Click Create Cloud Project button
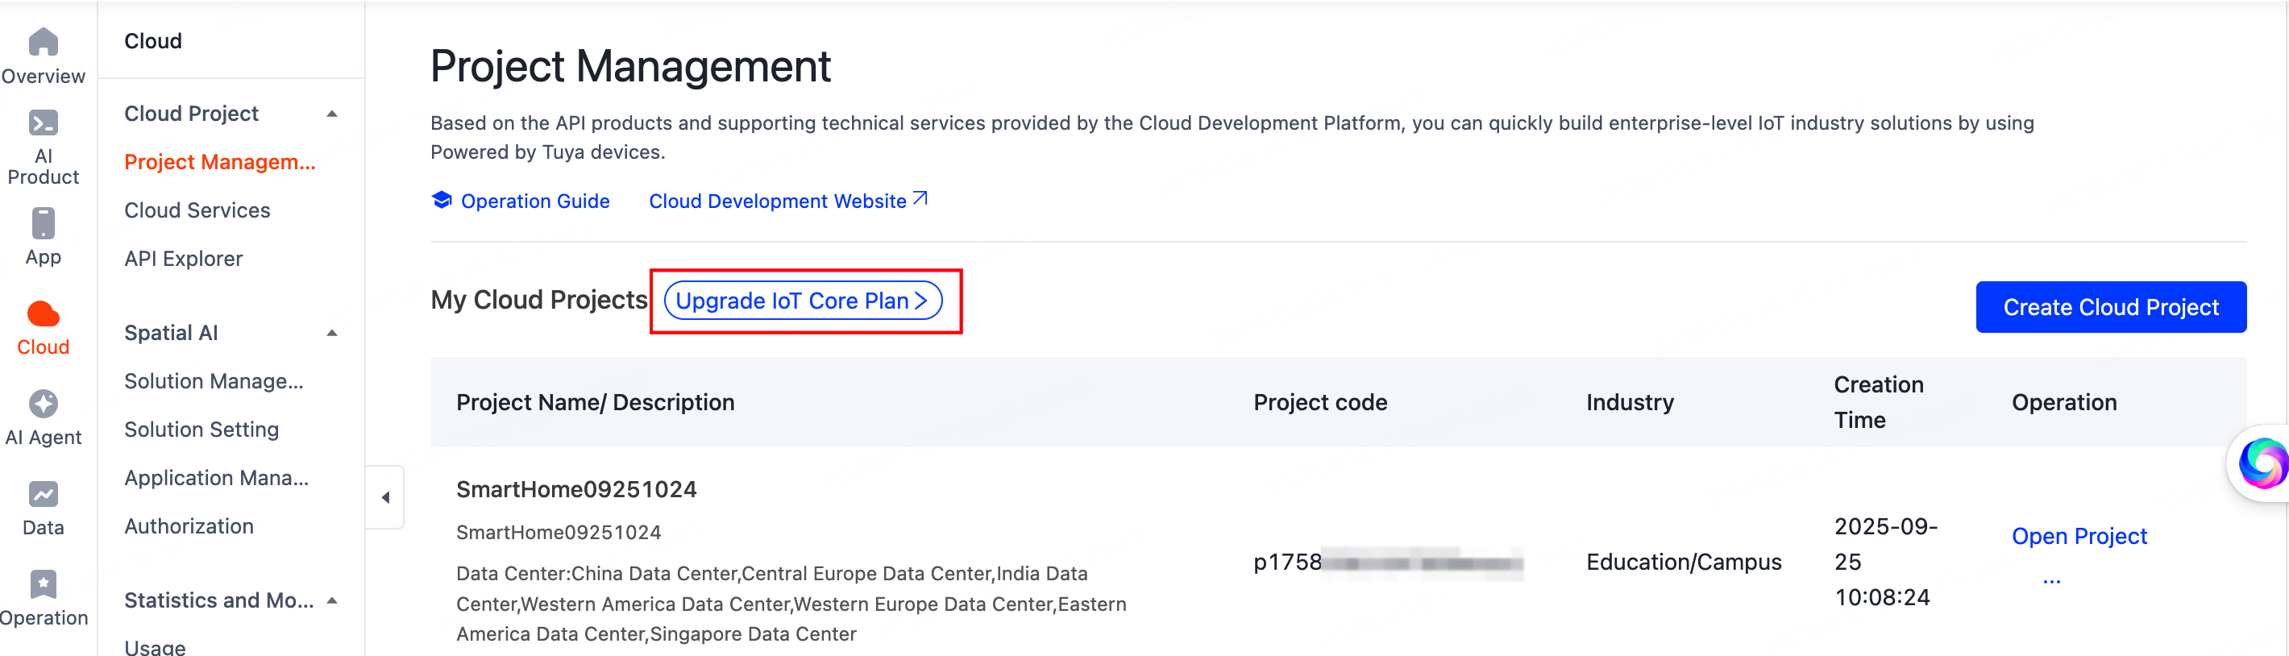The image size is (2289, 656). 2110,307
